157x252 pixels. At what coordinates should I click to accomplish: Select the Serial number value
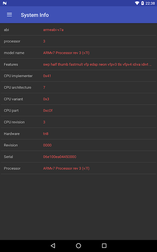(x=60, y=157)
